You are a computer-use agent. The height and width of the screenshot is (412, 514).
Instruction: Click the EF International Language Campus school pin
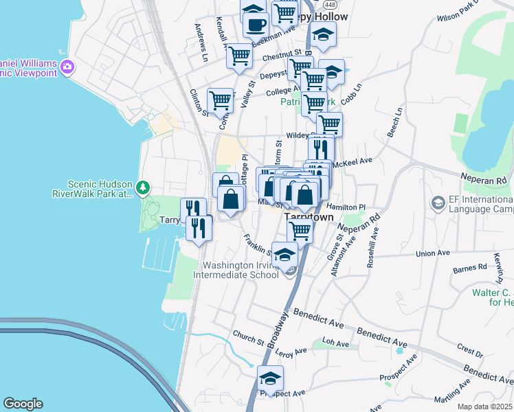point(438,203)
